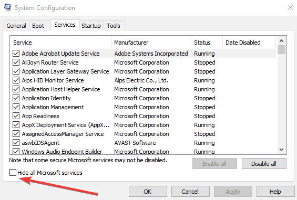Click the AVAST Software manufacturer cell
The height and width of the screenshot is (200, 297).
pos(135,143)
